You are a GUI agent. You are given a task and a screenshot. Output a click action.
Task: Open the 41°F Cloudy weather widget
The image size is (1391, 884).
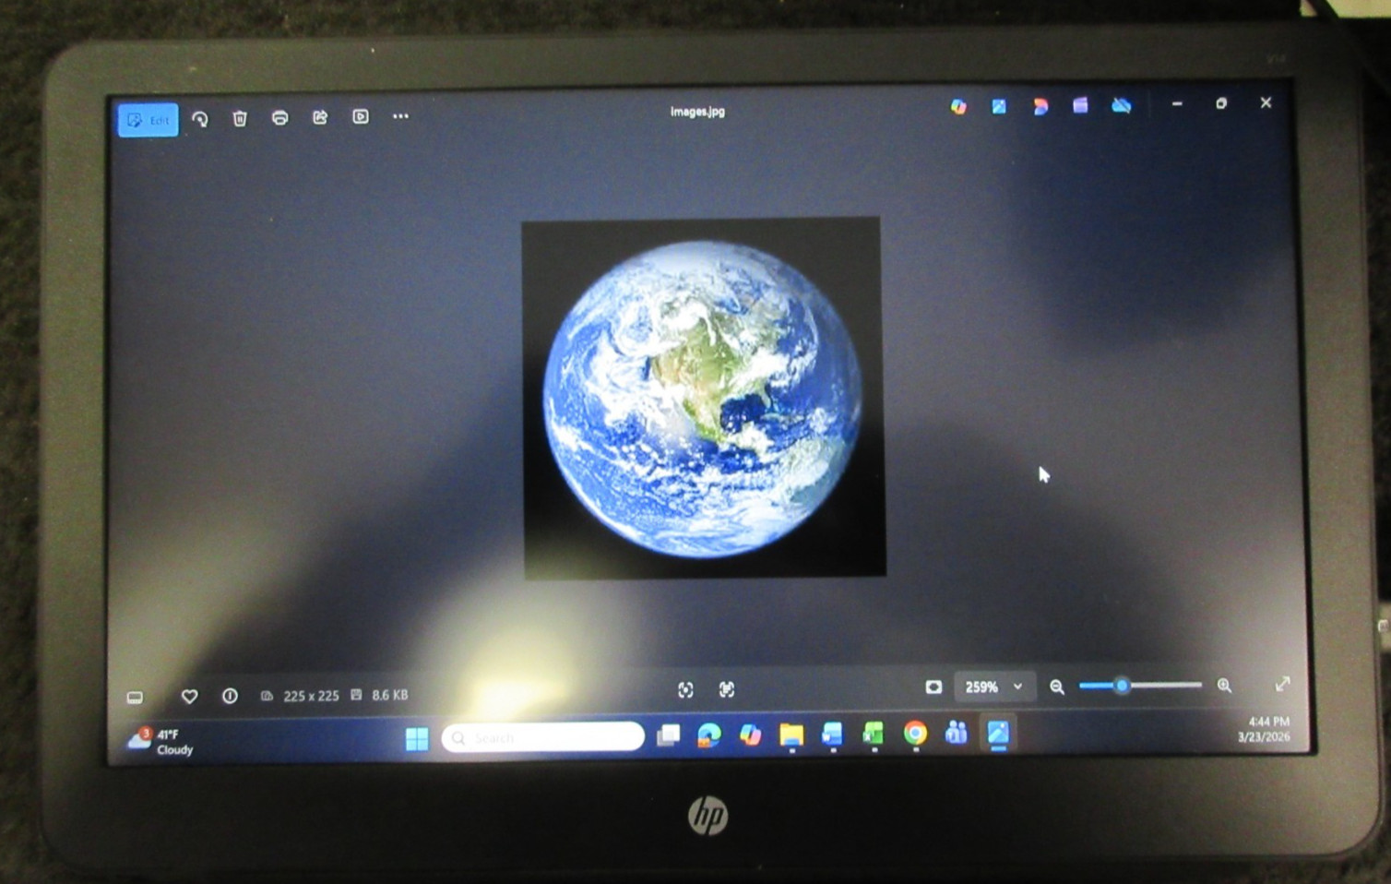click(160, 741)
